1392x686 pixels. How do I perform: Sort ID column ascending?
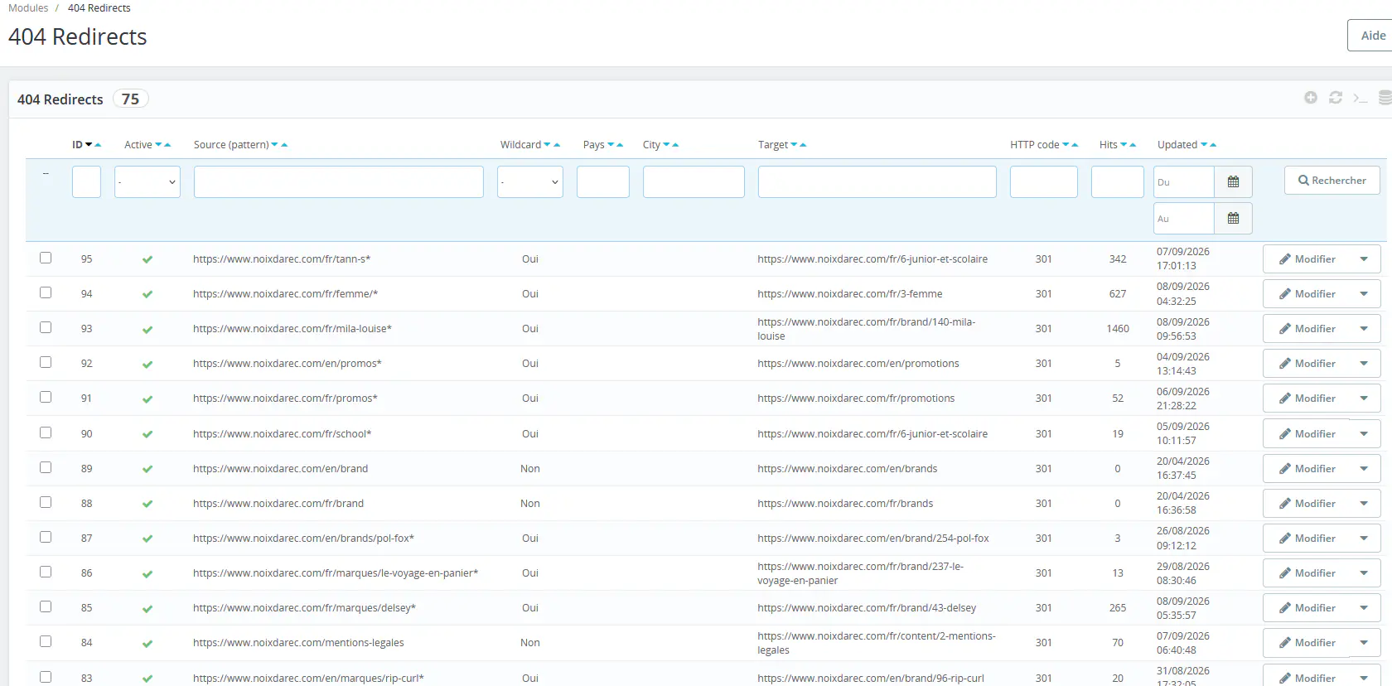(98, 145)
